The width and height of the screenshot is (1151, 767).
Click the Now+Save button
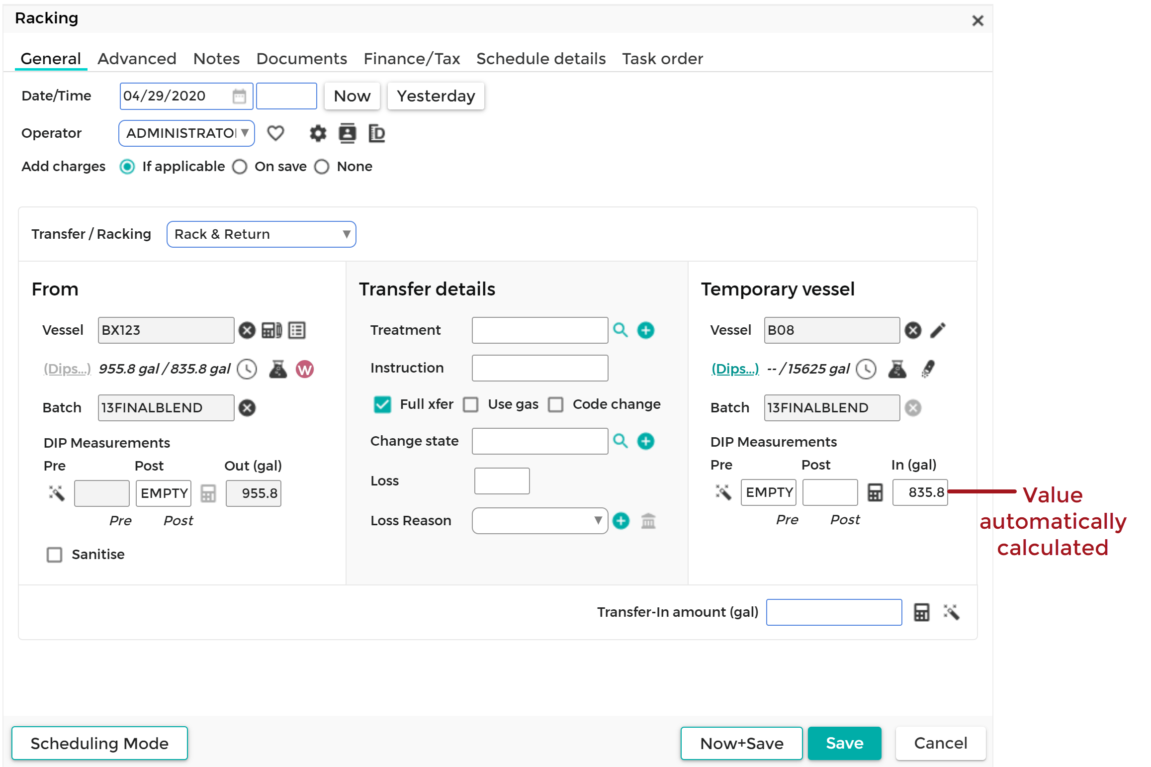coord(741,743)
